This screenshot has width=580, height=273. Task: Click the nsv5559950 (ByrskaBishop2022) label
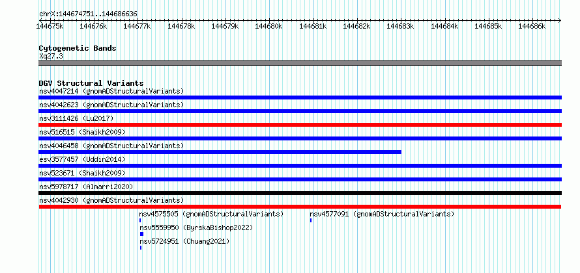pos(196,227)
